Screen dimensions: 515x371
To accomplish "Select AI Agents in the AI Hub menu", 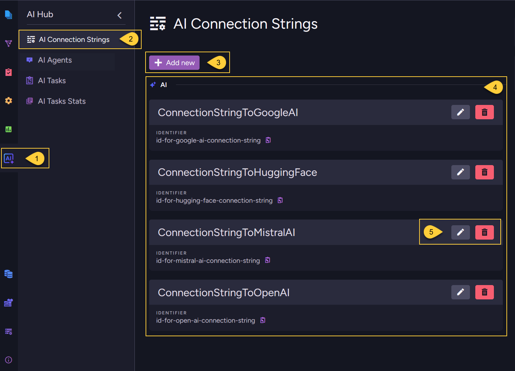I will [x=55, y=60].
